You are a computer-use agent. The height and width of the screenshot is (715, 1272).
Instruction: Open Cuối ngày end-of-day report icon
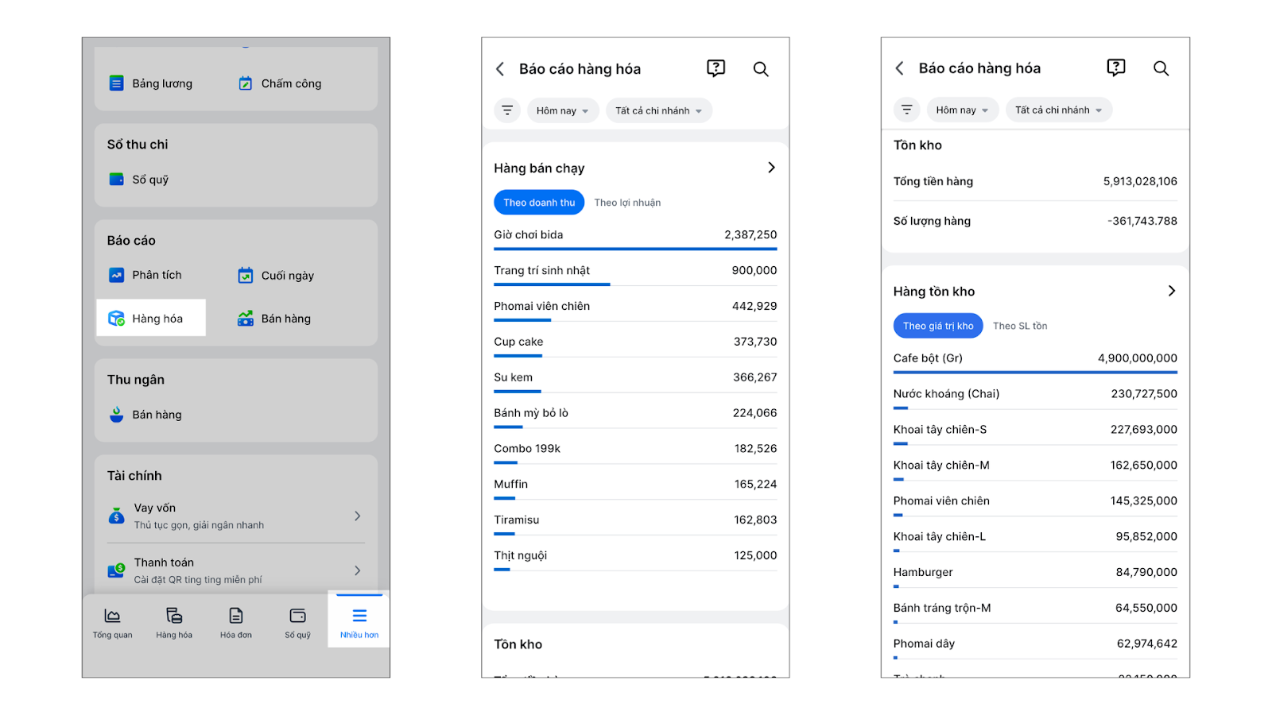[246, 276]
